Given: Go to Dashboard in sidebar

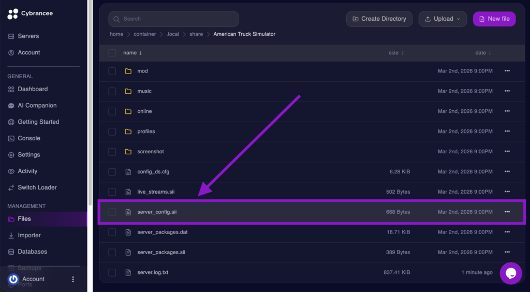Looking at the screenshot, I should (x=32, y=89).
